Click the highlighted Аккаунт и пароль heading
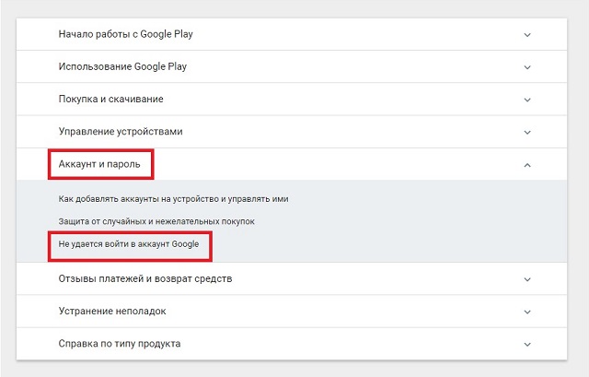 [99, 165]
